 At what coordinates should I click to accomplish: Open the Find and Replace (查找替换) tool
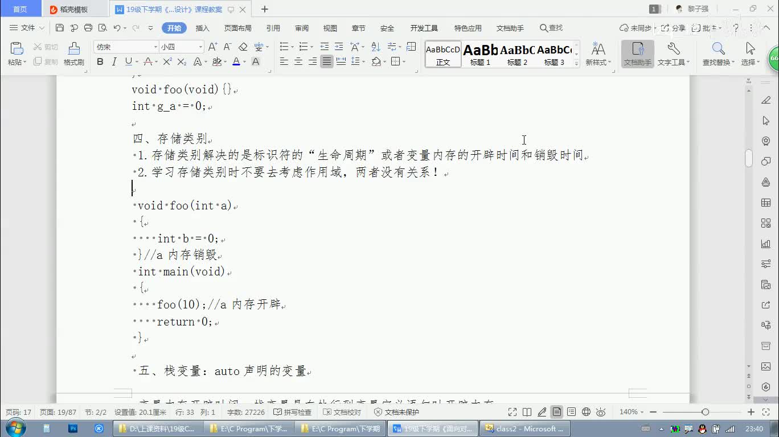point(718,53)
